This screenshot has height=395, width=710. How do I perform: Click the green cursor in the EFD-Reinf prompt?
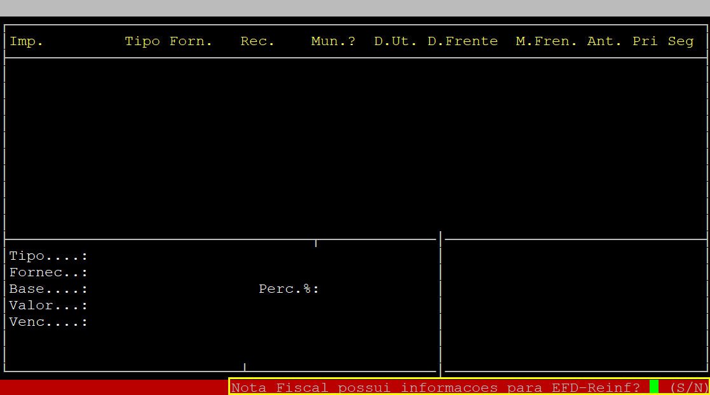coord(653,387)
